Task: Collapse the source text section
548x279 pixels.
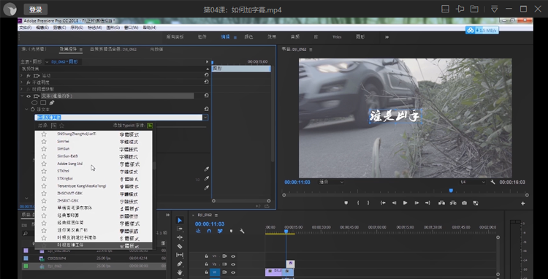Action: point(26,110)
